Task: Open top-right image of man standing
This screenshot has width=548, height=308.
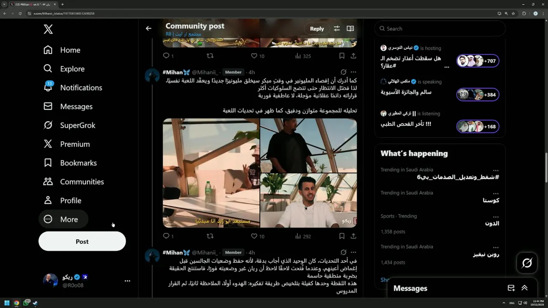Action: click(x=309, y=145)
